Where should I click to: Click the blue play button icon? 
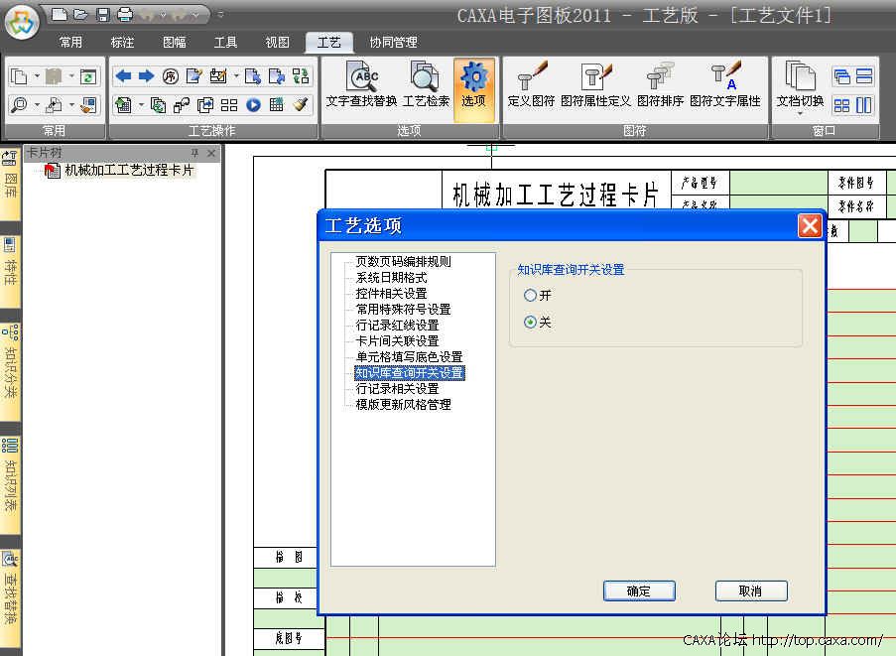(254, 104)
